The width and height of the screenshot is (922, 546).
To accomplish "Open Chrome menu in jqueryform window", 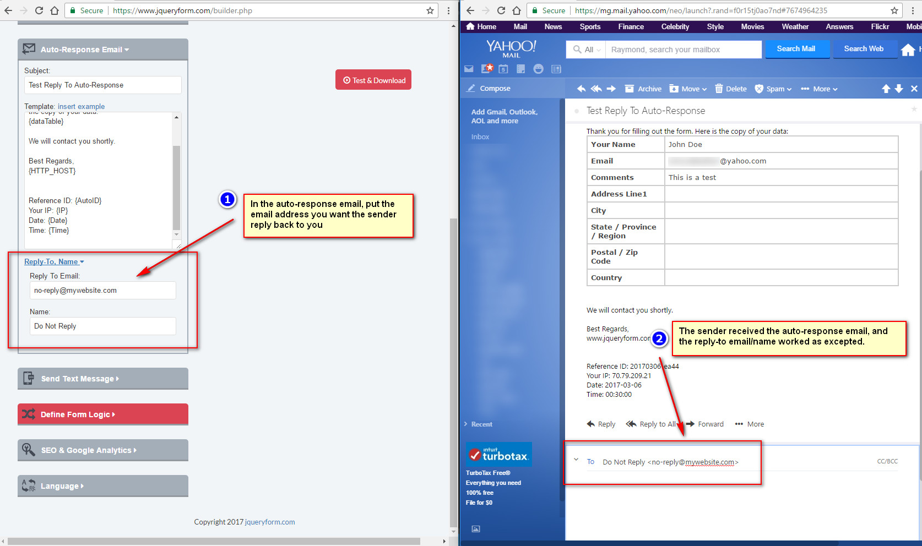I will [449, 10].
